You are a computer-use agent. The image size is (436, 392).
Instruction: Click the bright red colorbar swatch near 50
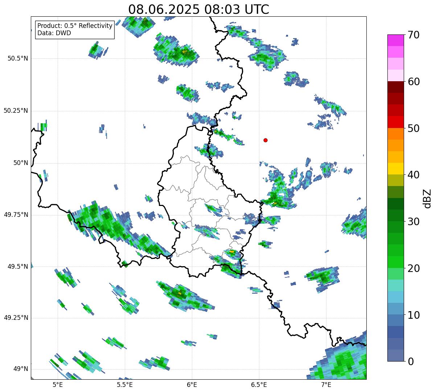click(395, 122)
